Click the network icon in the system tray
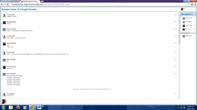Screen dimensions: 197x110 tap(181, 108)
